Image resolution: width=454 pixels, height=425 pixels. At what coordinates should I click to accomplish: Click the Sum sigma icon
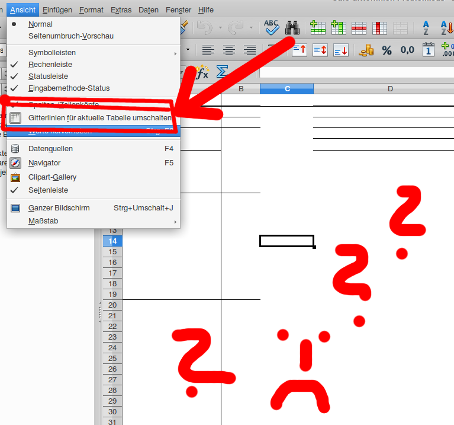[222, 72]
